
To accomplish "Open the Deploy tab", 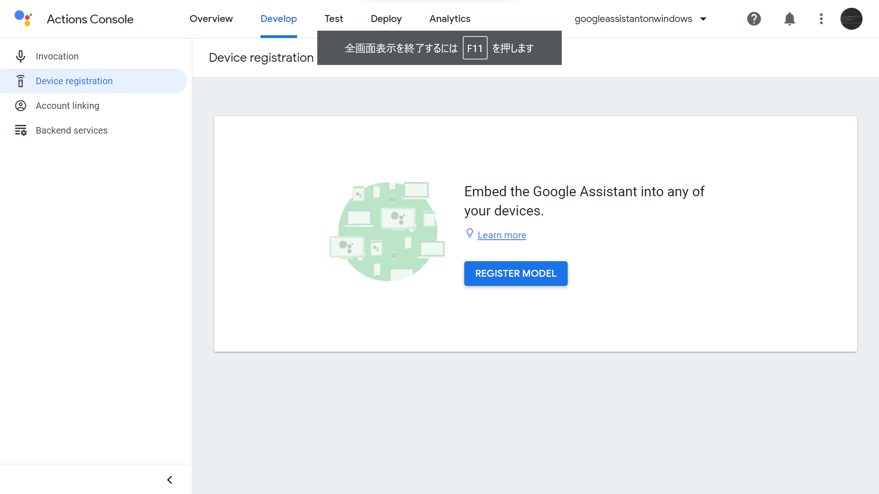I will [x=386, y=19].
